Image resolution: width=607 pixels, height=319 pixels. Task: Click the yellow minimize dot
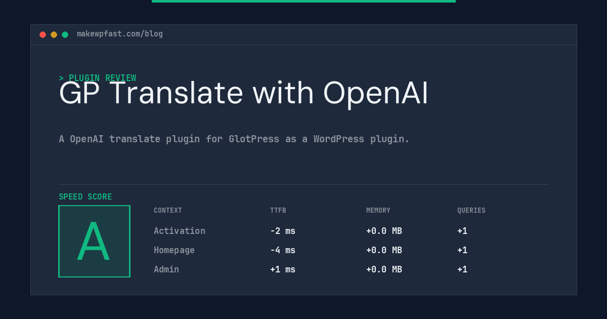pyautogui.click(x=54, y=34)
